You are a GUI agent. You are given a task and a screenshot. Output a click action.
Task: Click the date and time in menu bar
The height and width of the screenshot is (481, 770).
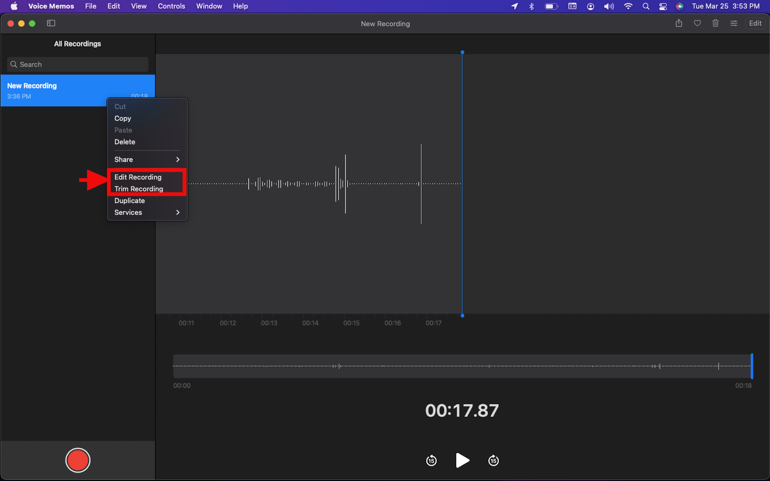tap(726, 6)
